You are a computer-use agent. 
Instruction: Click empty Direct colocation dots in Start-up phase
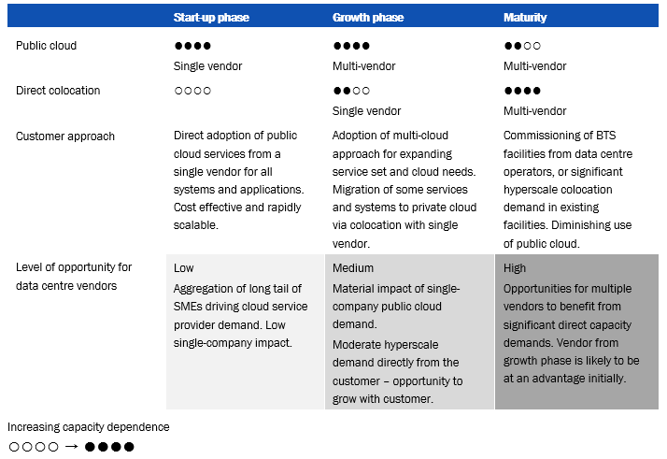point(192,91)
